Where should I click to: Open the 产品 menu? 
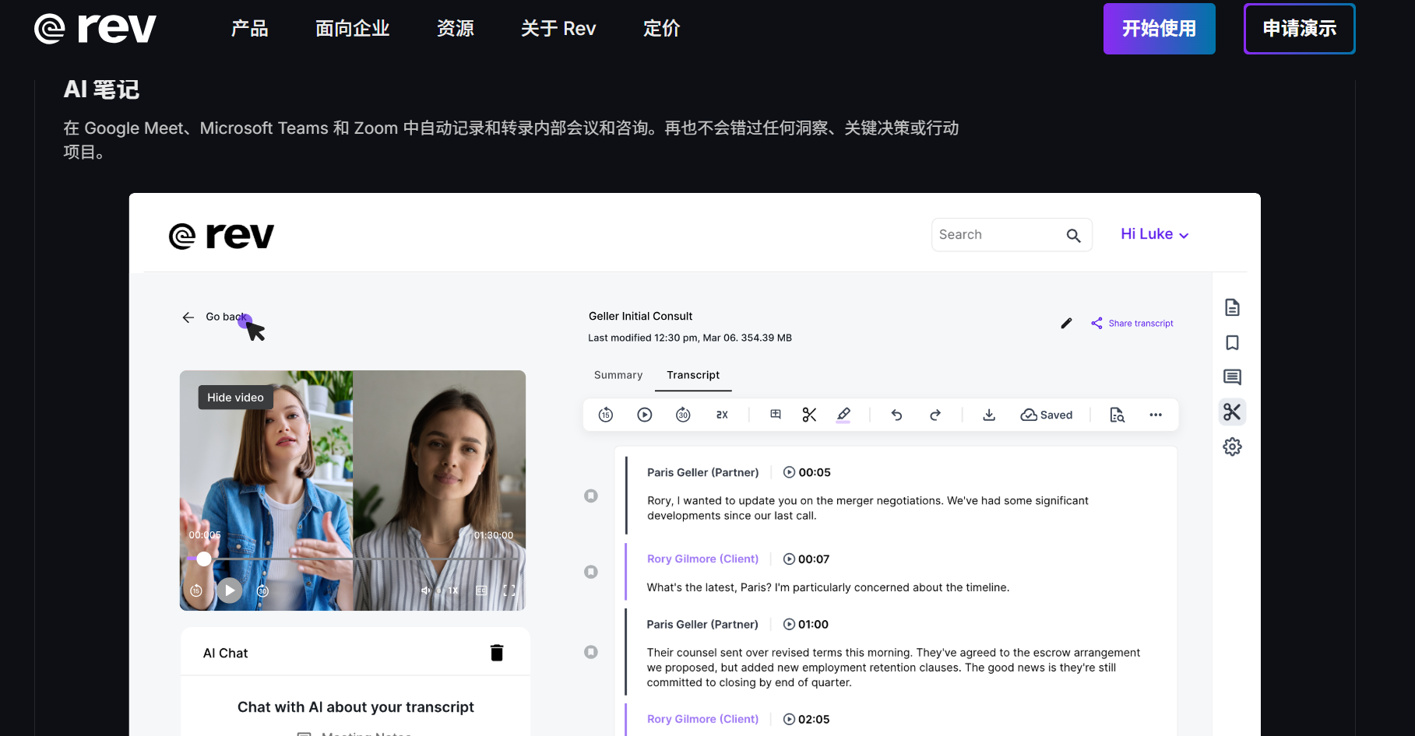click(250, 29)
